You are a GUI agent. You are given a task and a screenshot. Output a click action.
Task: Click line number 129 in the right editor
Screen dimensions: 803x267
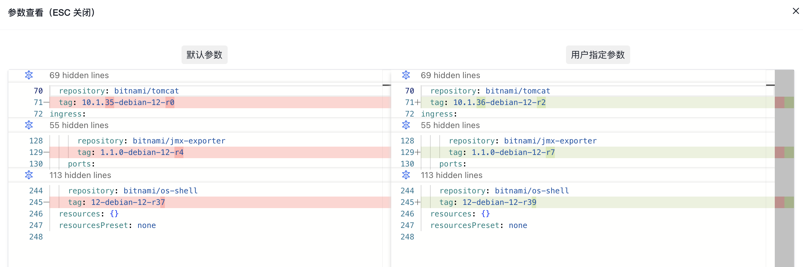coord(407,152)
